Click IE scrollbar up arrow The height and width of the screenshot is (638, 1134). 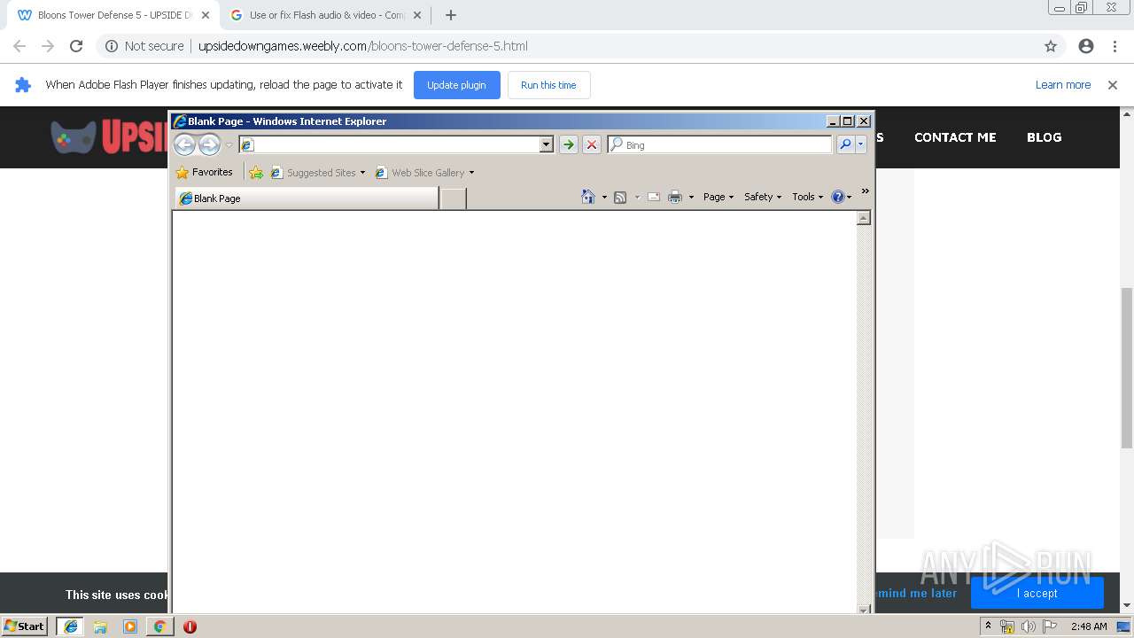864,218
